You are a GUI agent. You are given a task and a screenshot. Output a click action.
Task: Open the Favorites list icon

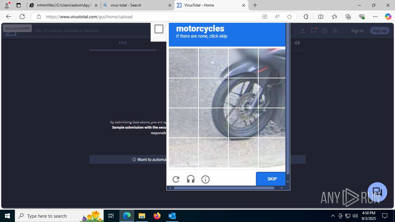334,17
